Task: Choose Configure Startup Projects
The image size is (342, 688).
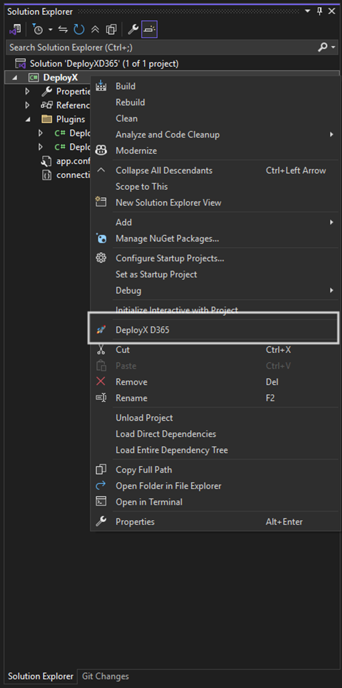Action: [170, 258]
